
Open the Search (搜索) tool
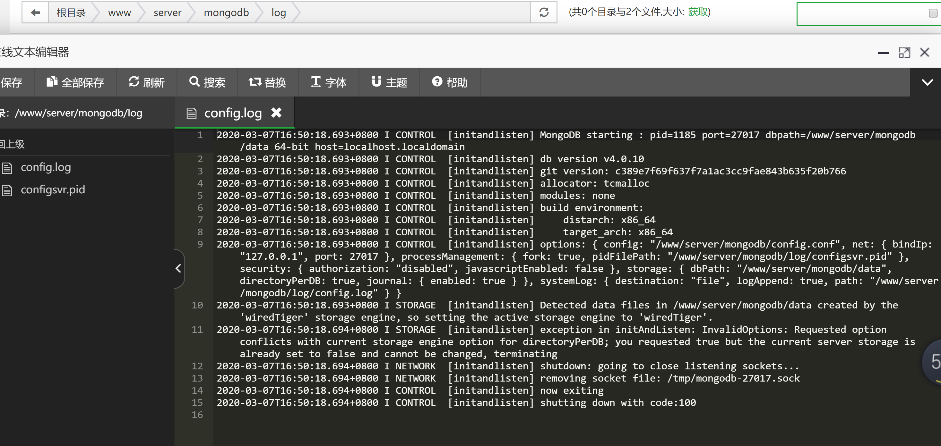pyautogui.click(x=207, y=82)
